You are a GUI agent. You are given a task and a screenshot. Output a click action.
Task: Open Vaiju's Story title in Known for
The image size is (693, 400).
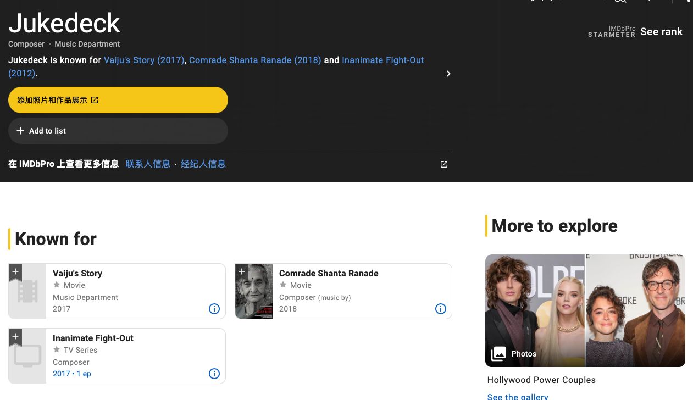(77, 273)
